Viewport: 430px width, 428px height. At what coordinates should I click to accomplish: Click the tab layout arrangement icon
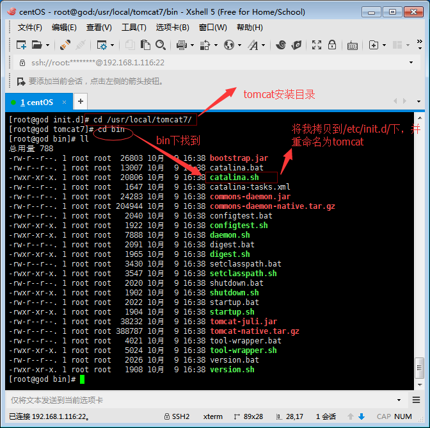pos(397,45)
